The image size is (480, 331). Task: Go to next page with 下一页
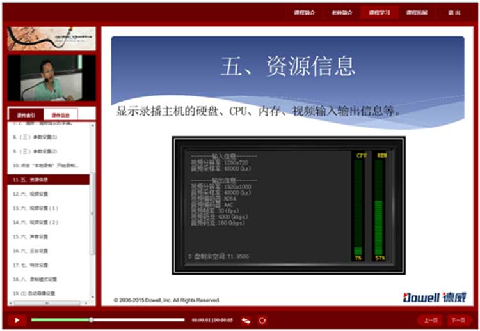tap(458, 320)
